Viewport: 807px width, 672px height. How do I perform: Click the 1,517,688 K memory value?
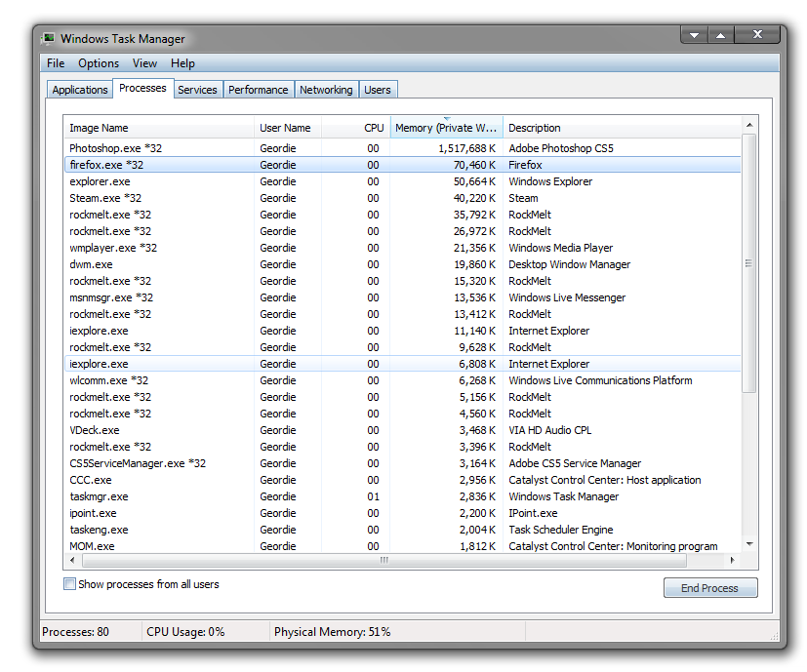466,148
